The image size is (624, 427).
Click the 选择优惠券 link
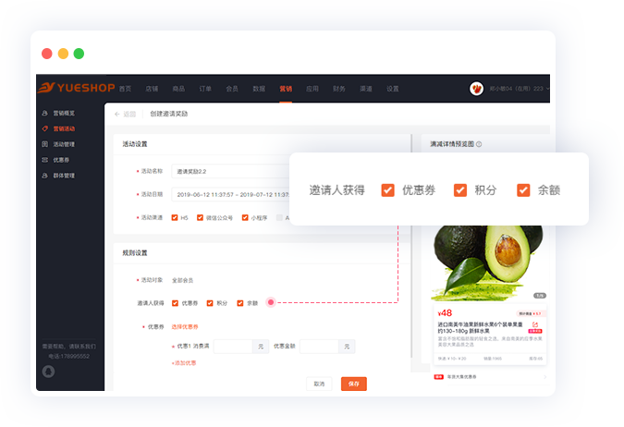point(185,326)
